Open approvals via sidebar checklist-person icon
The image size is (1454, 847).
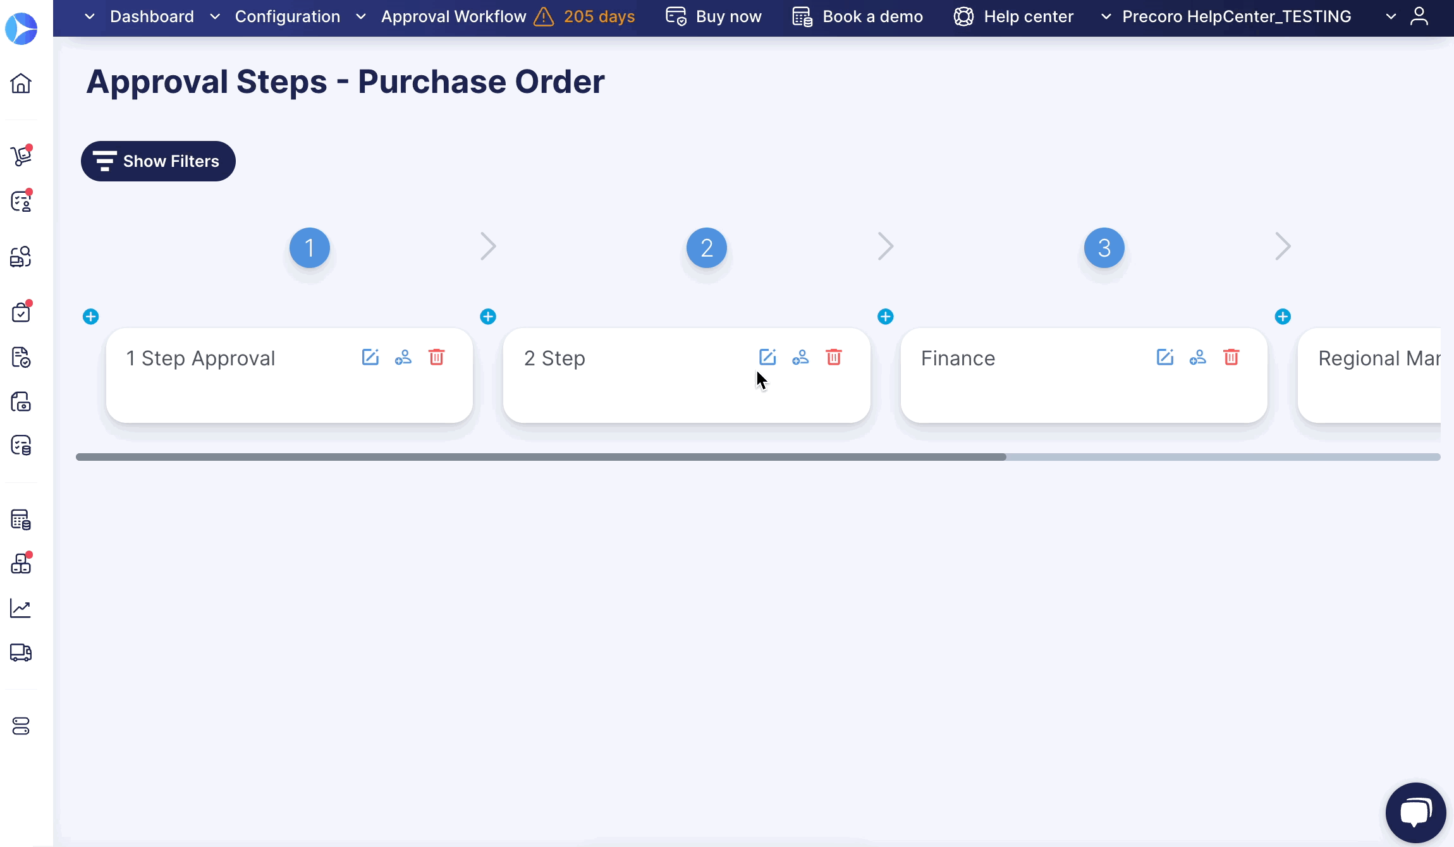point(21,201)
